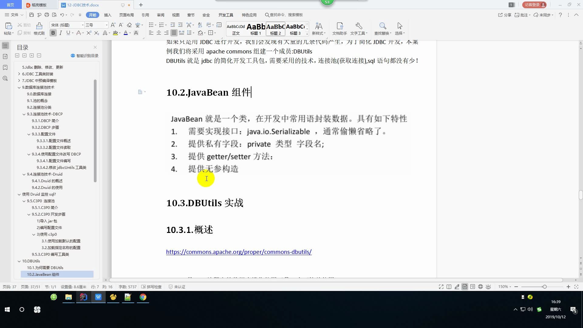Apply distributed alignment
This screenshot has width=583, height=328.
pos(182,33)
